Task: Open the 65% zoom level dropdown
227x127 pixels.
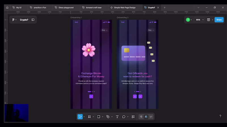Action: (200, 20)
